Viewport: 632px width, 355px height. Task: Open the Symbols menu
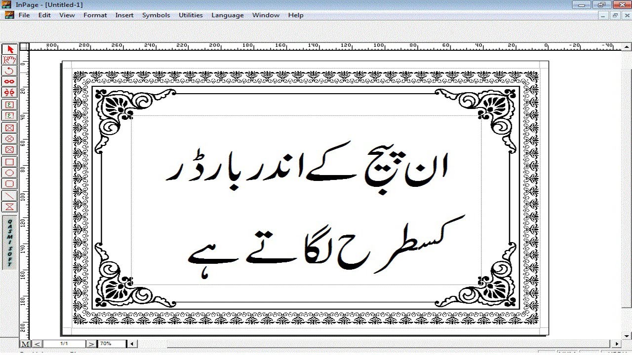tap(156, 15)
